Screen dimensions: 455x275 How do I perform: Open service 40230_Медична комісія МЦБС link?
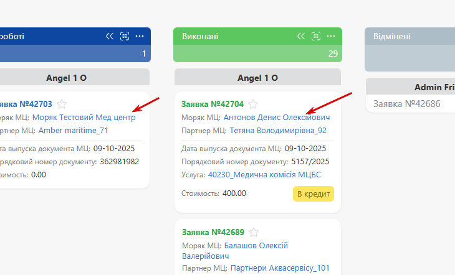(x=265, y=175)
